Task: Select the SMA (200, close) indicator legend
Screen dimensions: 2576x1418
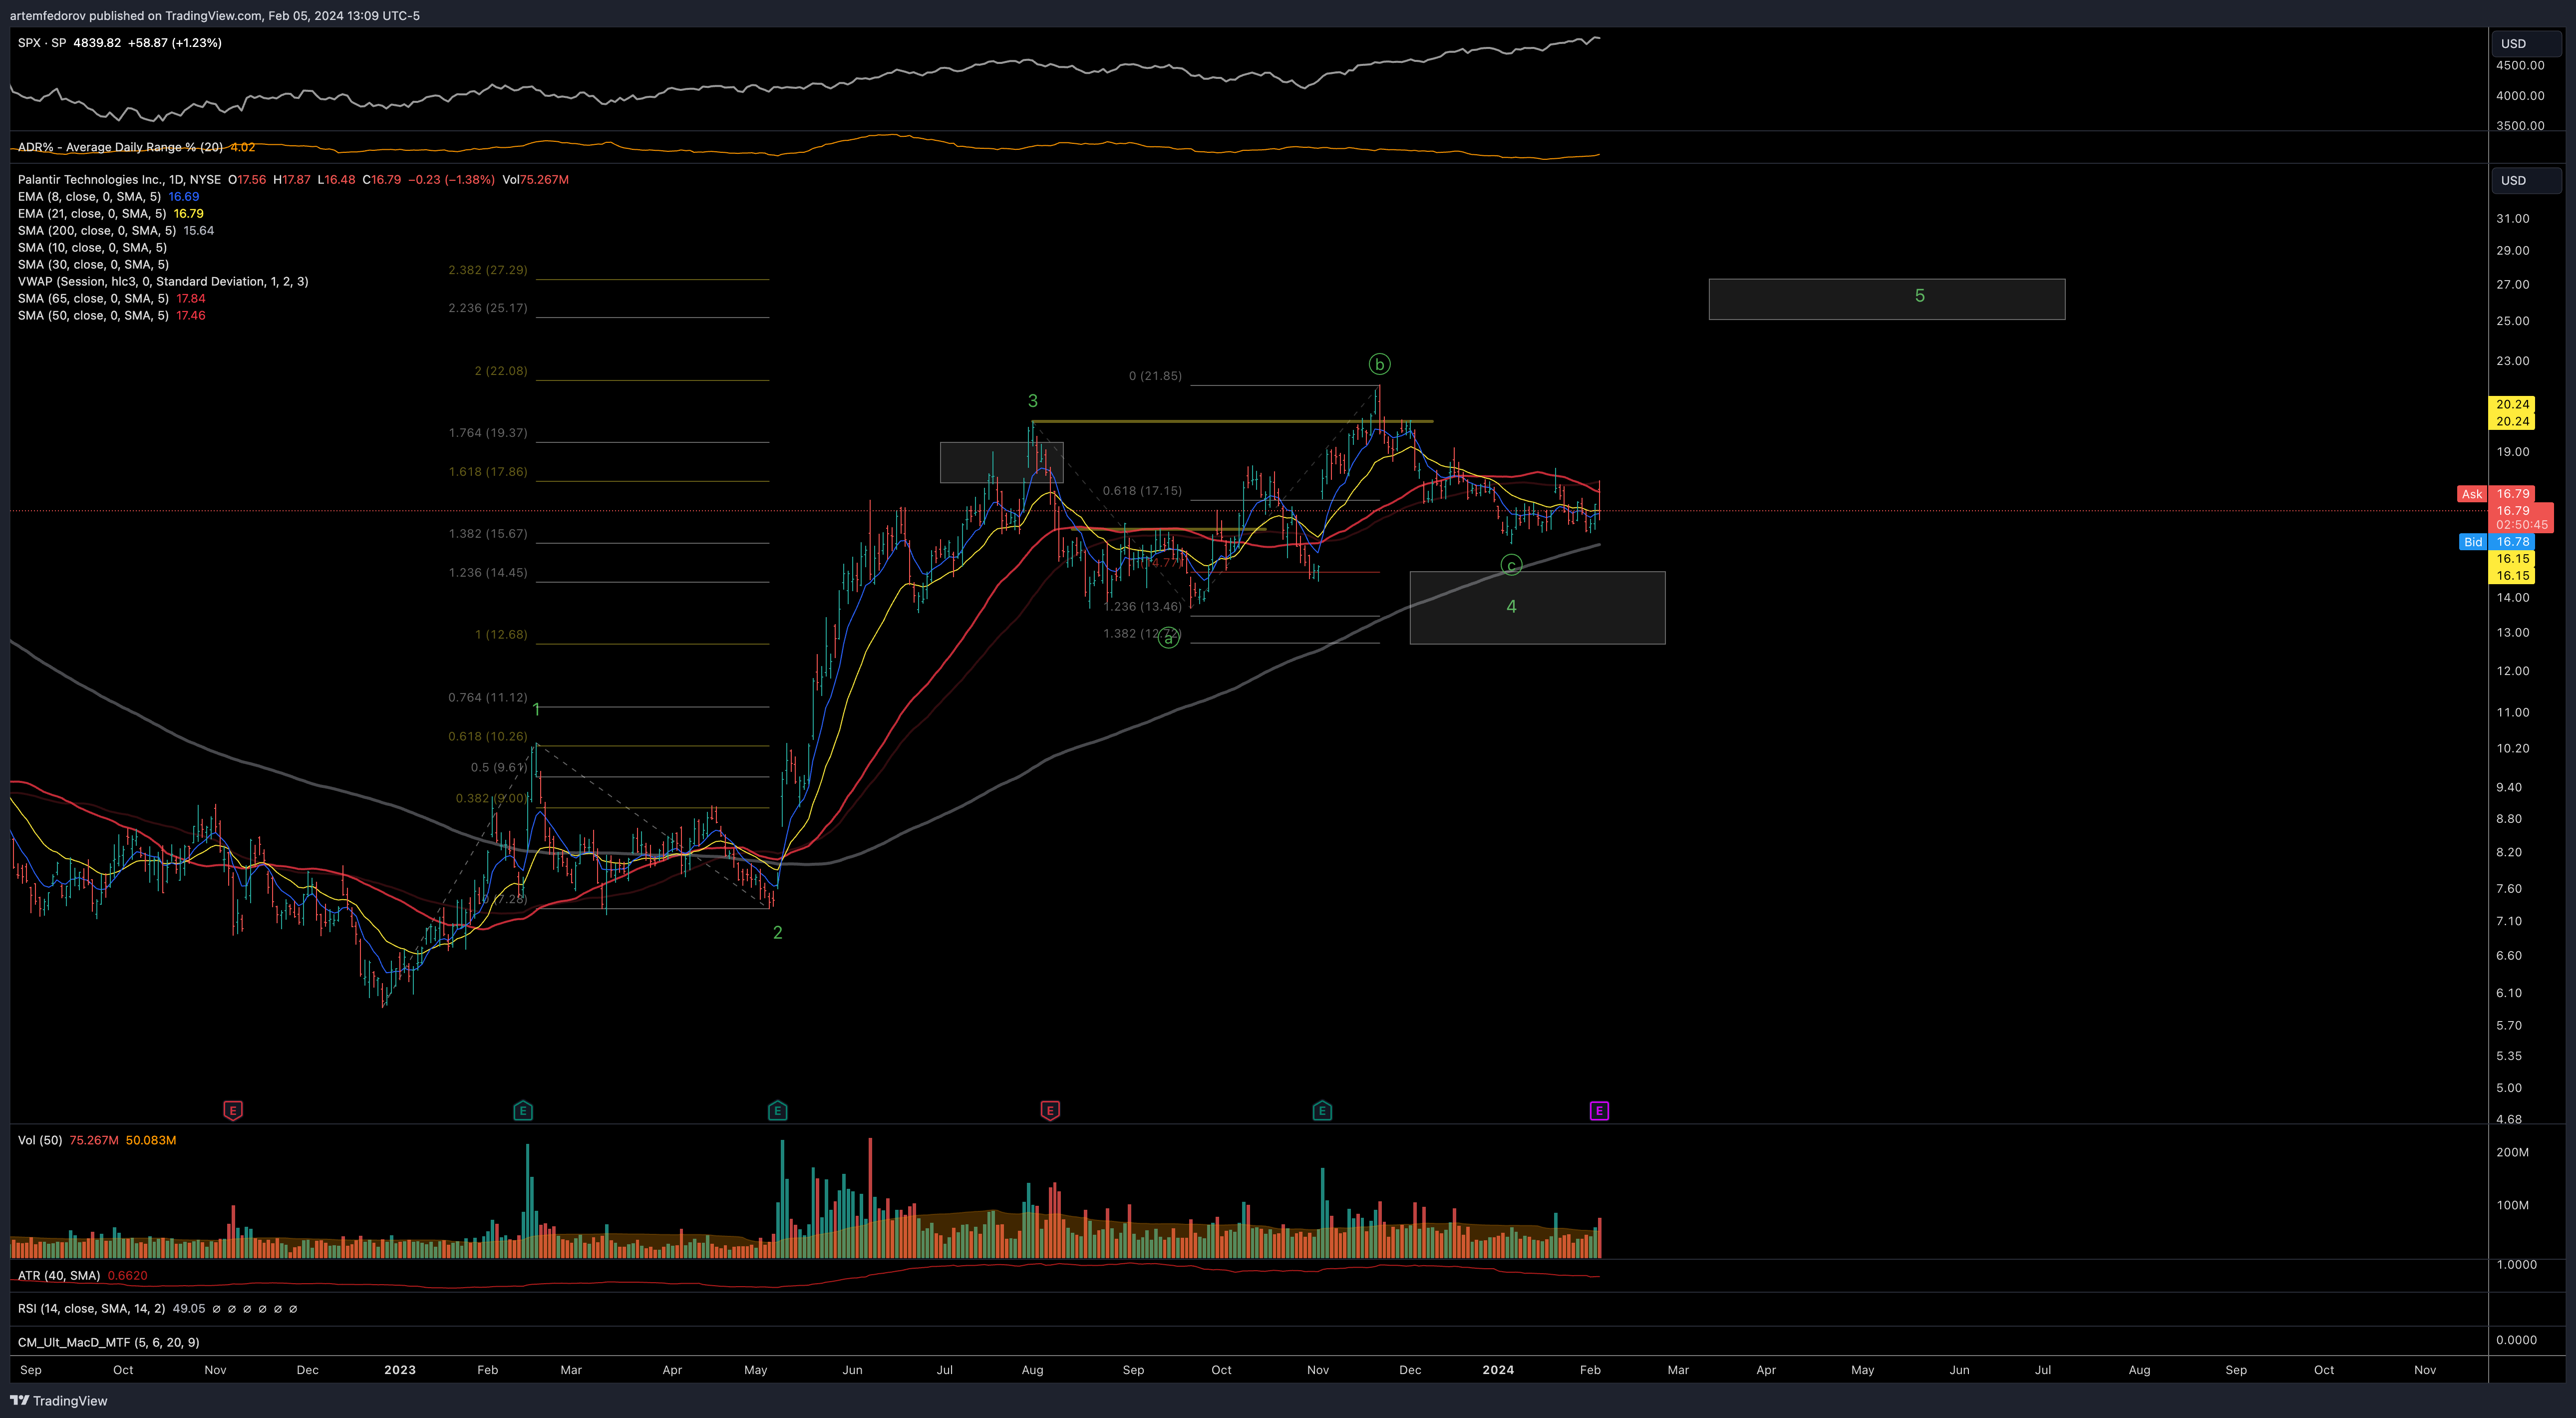Action: 115,231
